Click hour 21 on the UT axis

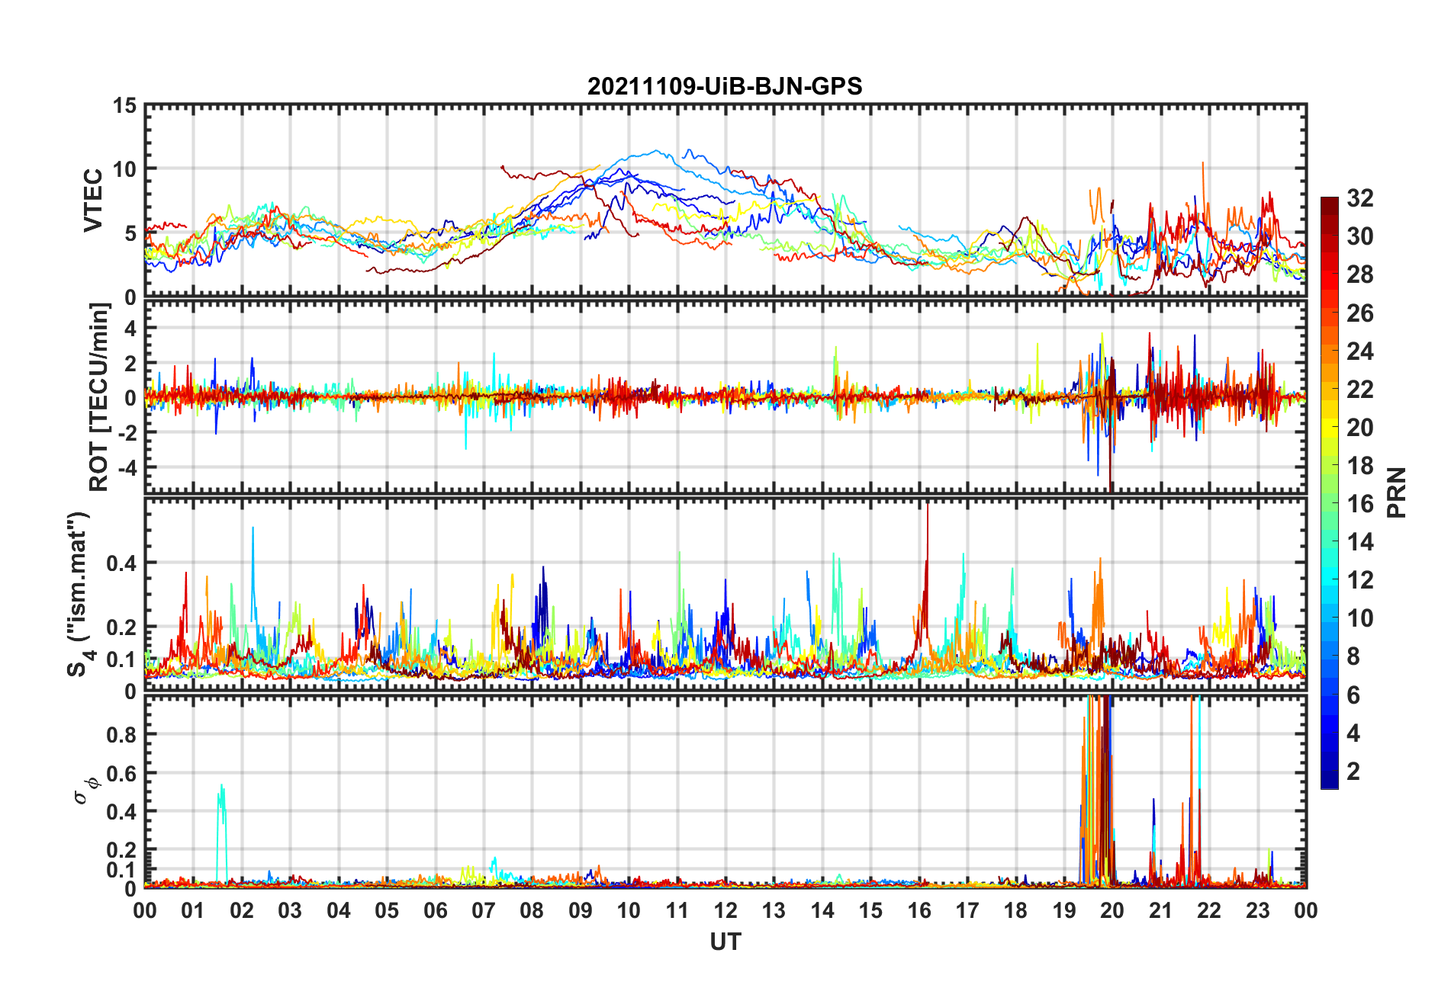pyautogui.click(x=1161, y=911)
